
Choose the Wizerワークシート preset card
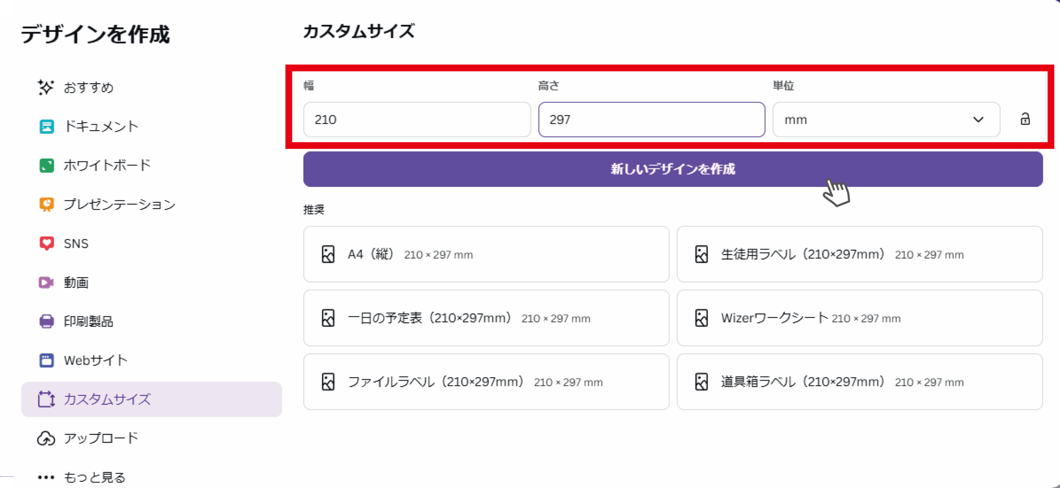point(860,318)
